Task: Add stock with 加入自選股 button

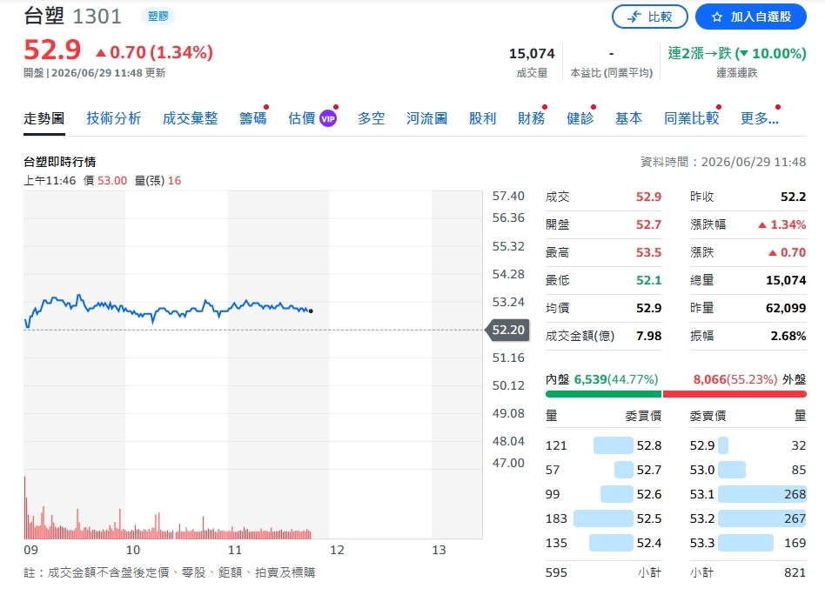Action: [750, 17]
